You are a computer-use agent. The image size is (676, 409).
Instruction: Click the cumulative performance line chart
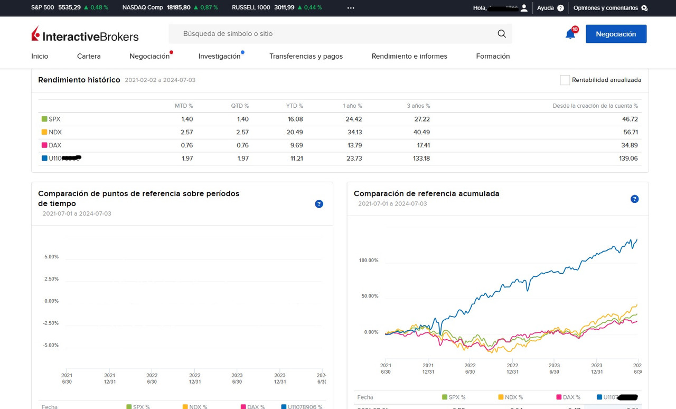[x=511, y=296]
